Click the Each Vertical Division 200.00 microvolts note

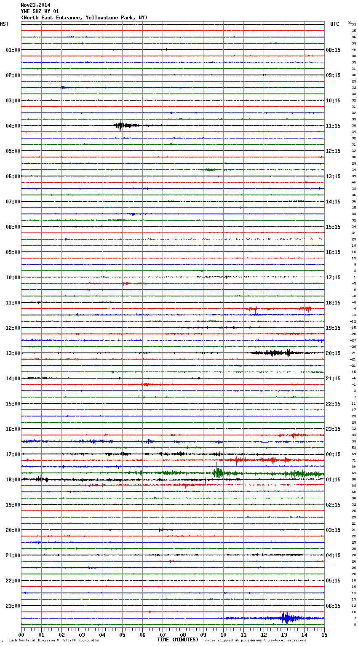(x=53, y=640)
